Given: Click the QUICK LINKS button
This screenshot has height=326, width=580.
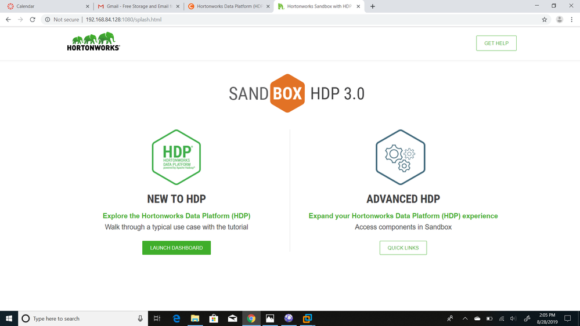Looking at the screenshot, I should 403,248.
